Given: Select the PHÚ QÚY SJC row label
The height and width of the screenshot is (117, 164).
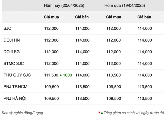Looking at the screenshot, I should [17, 75].
